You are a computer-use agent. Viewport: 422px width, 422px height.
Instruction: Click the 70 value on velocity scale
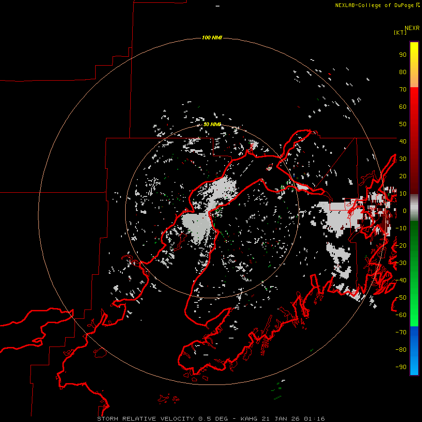[403, 90]
